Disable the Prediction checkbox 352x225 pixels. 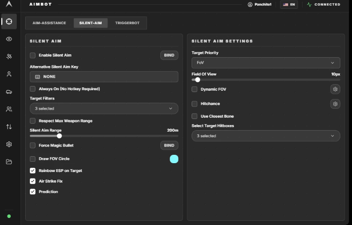point(33,192)
